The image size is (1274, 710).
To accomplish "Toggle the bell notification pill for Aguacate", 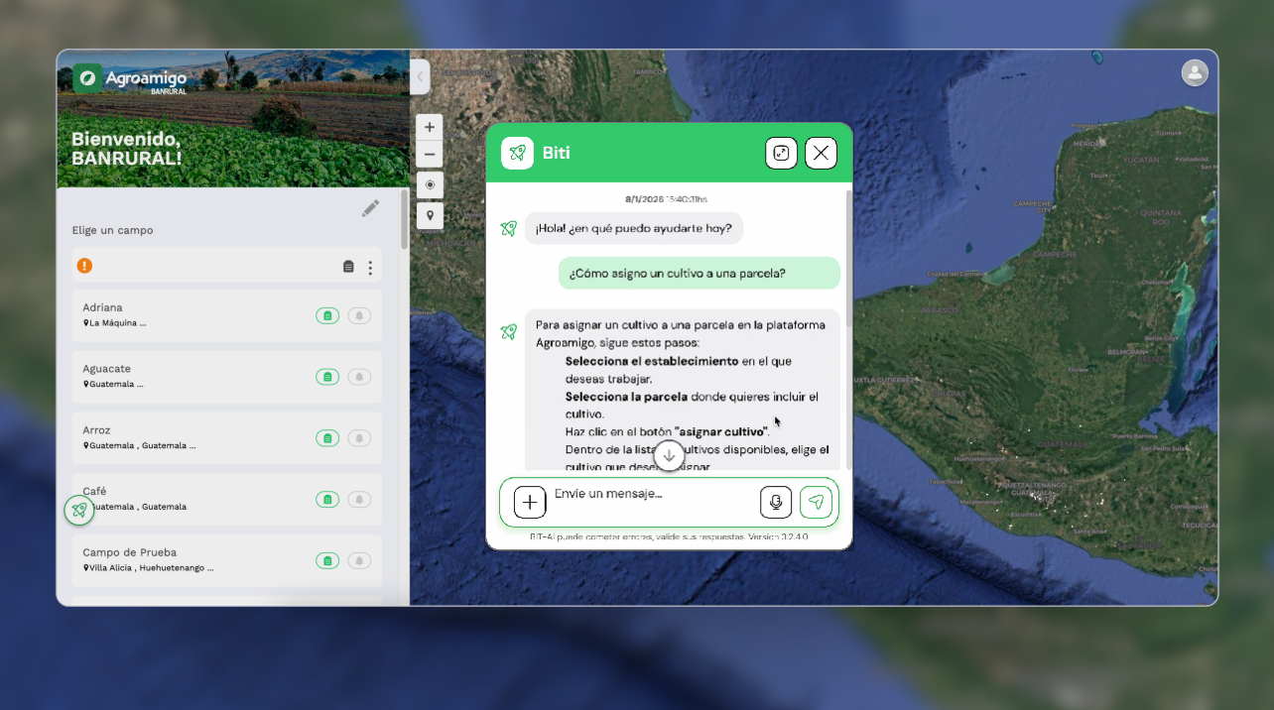I will point(359,377).
